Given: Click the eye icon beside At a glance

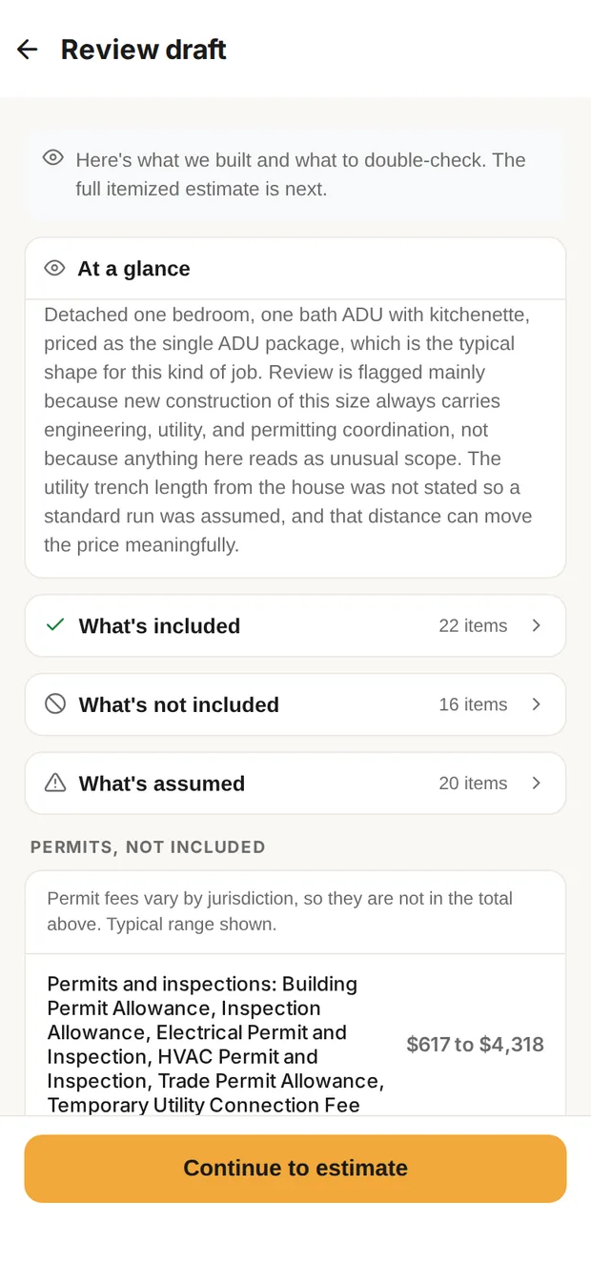Looking at the screenshot, I should point(55,269).
